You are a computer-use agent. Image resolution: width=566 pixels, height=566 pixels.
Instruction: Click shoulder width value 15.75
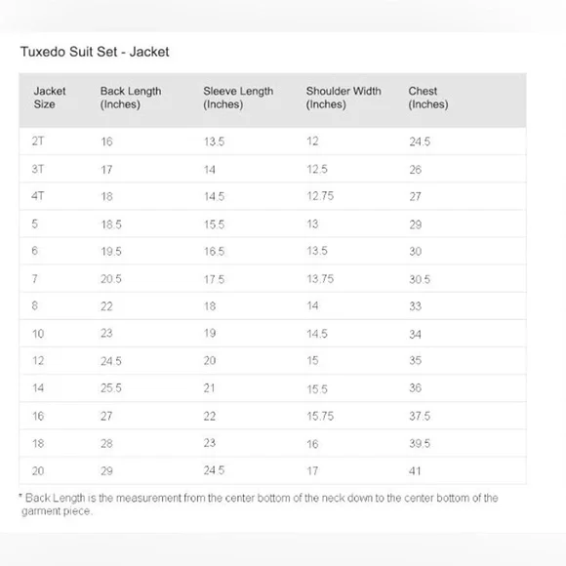coord(320,416)
